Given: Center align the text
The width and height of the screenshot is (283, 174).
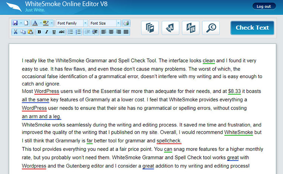Looking at the screenshot, I should pyautogui.click(x=111, y=32).
